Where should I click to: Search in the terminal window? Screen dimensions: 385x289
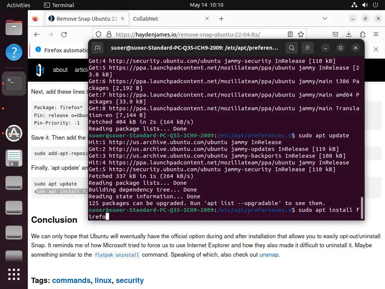coord(291,48)
